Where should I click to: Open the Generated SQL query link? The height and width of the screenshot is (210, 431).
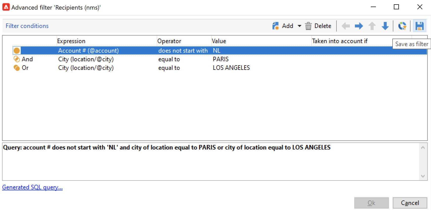pos(32,187)
